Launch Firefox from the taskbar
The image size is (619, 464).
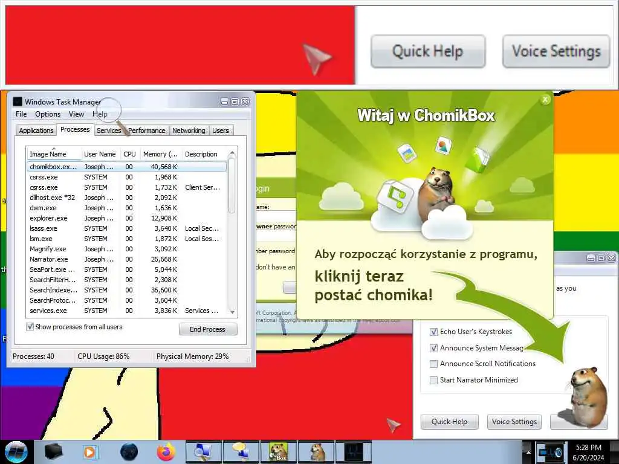166,452
